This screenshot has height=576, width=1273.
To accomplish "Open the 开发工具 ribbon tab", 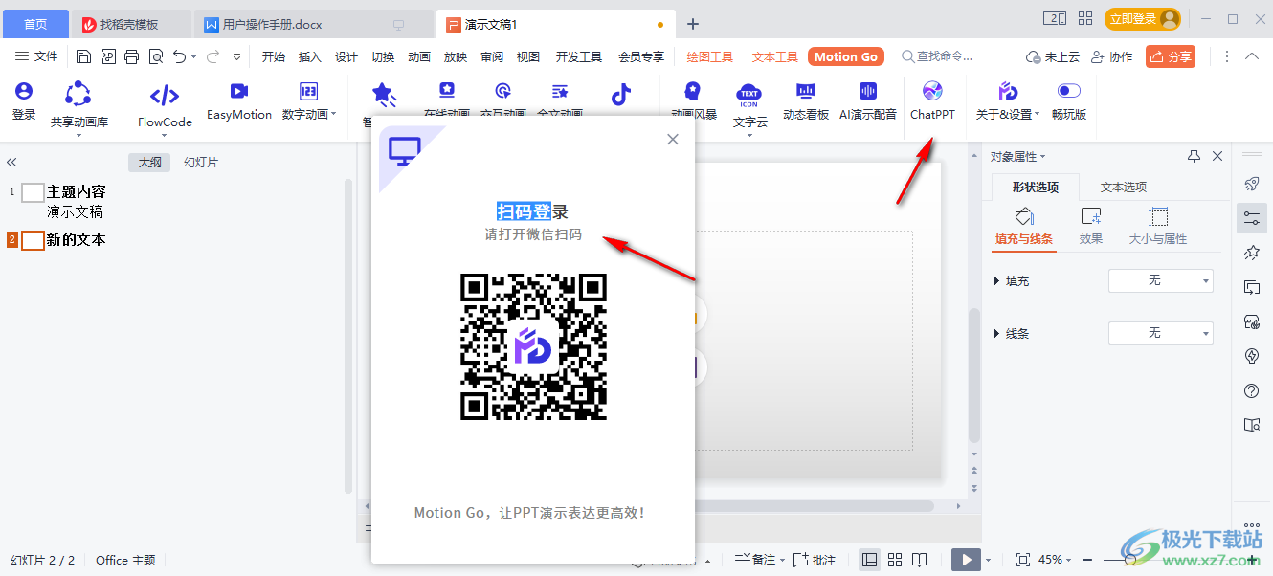I will click(x=579, y=56).
